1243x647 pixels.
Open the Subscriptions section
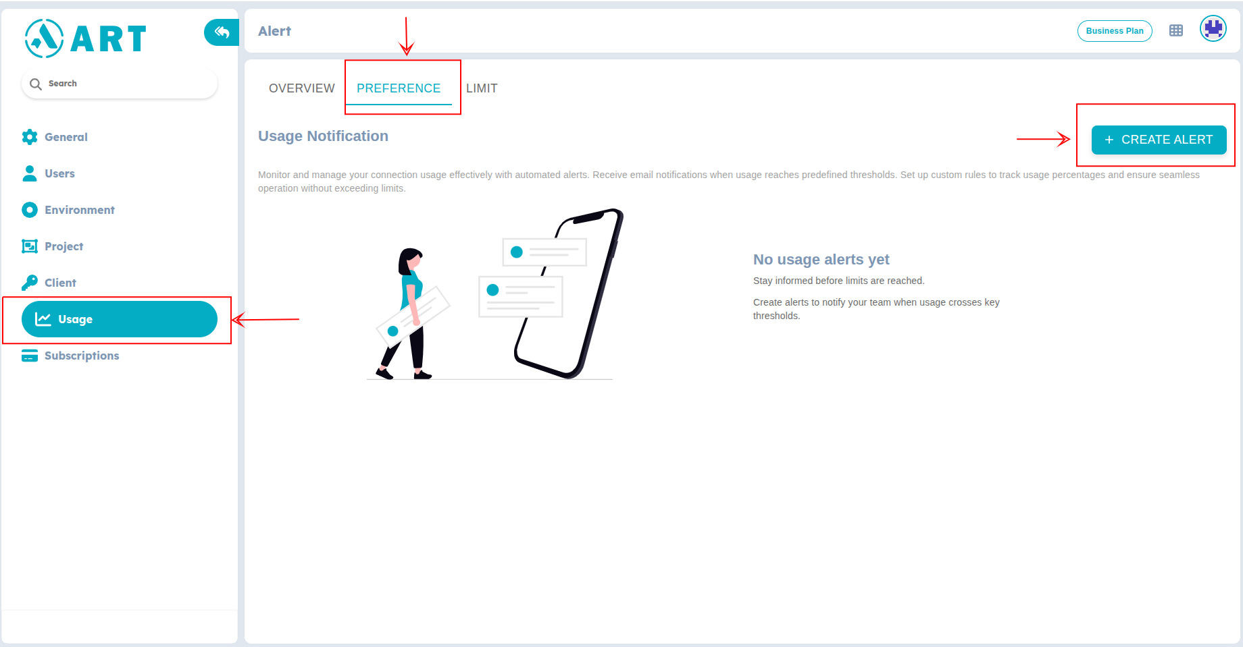(x=82, y=356)
